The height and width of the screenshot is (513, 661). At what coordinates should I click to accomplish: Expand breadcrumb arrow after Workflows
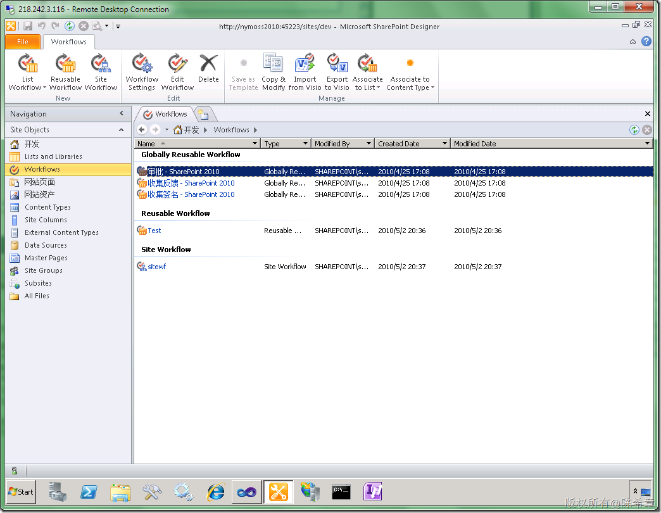(x=255, y=130)
